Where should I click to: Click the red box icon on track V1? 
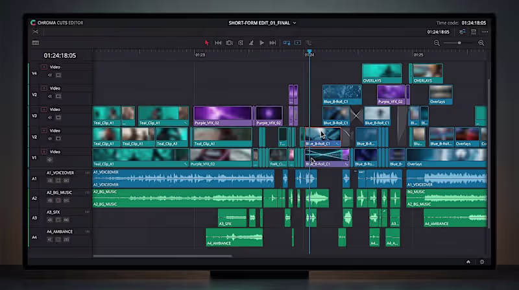coord(44,152)
